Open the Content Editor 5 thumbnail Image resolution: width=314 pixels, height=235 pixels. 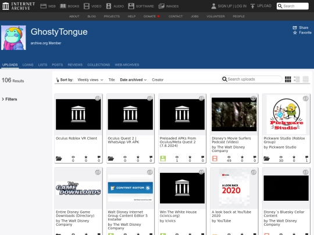point(130,188)
